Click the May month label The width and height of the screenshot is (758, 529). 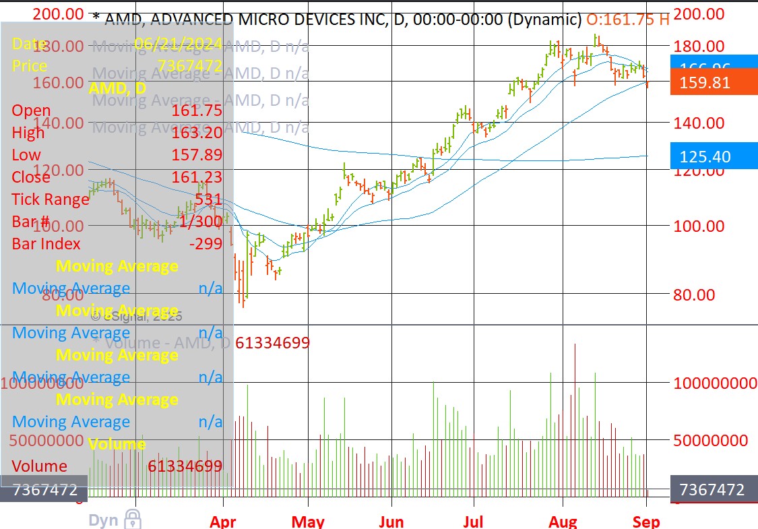click(x=308, y=522)
